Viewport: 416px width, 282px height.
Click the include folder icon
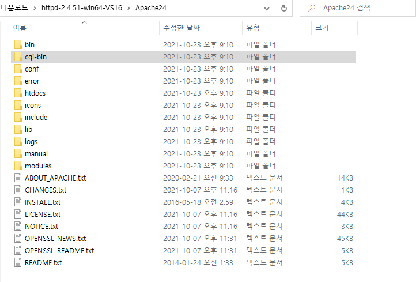[x=18, y=118]
